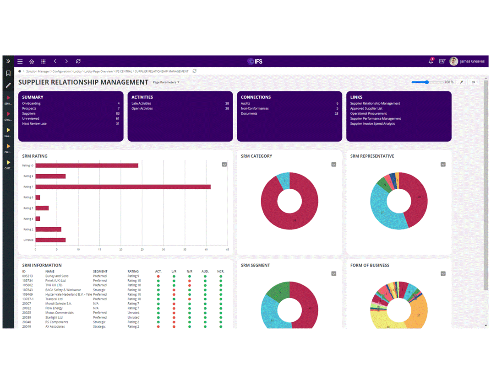Open the Supplier Performance Management link
The width and height of the screenshot is (491, 384).
(x=376, y=118)
